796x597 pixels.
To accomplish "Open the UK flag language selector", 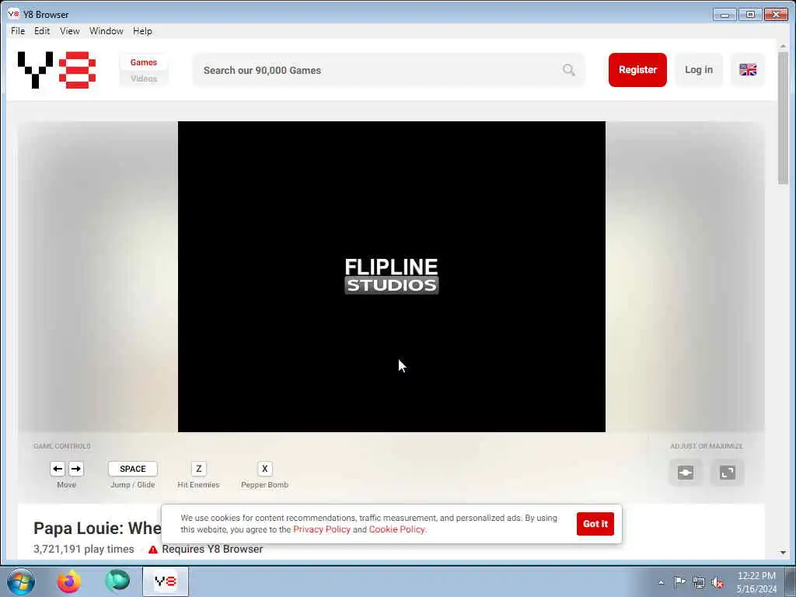I will (x=747, y=69).
